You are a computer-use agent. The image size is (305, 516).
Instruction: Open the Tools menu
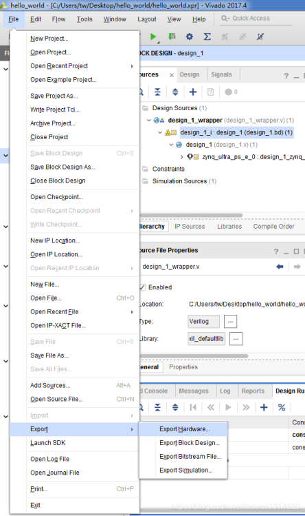[x=84, y=19]
